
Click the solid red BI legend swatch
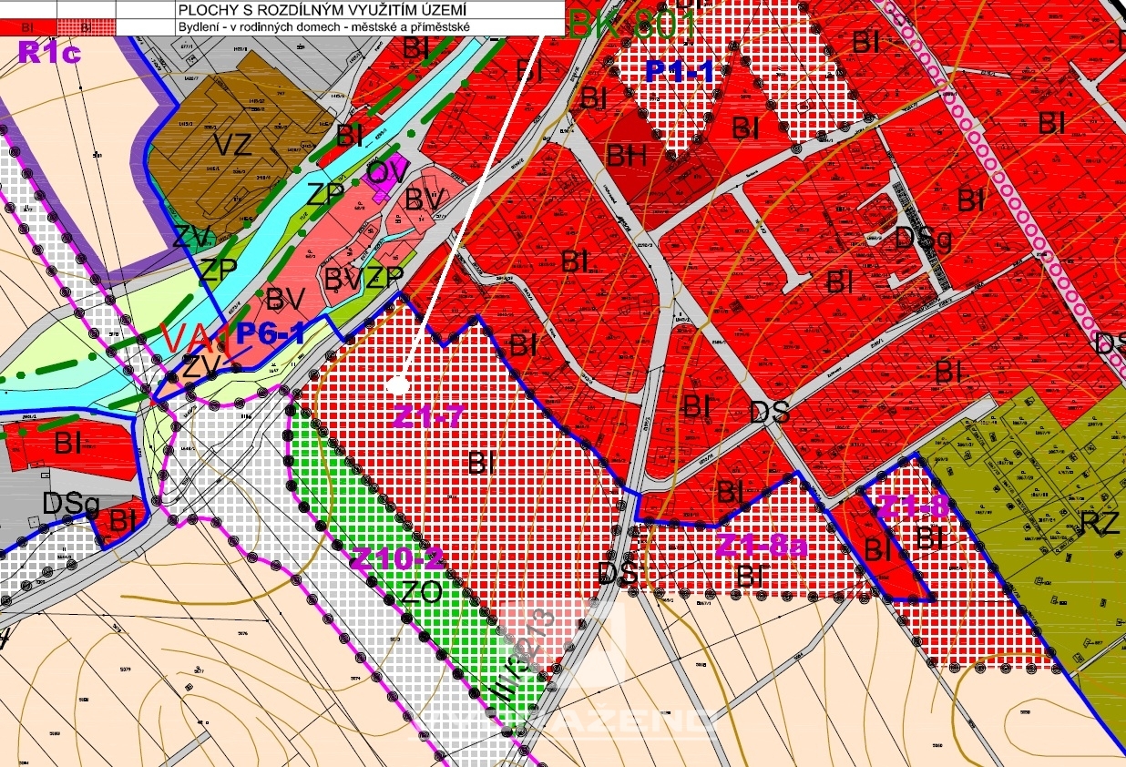(27, 27)
